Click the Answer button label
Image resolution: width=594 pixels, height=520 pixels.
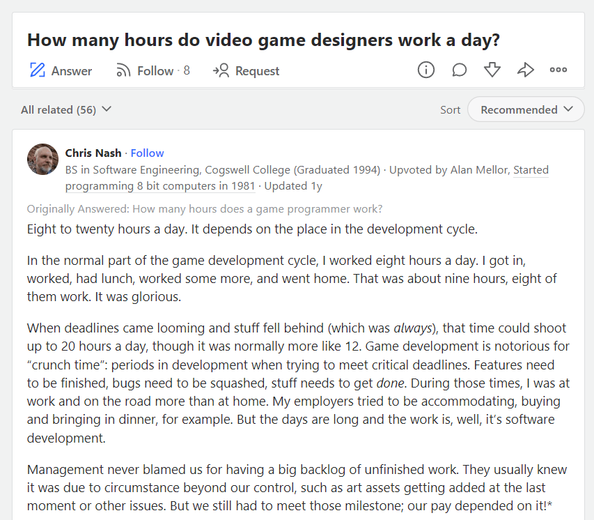click(72, 70)
